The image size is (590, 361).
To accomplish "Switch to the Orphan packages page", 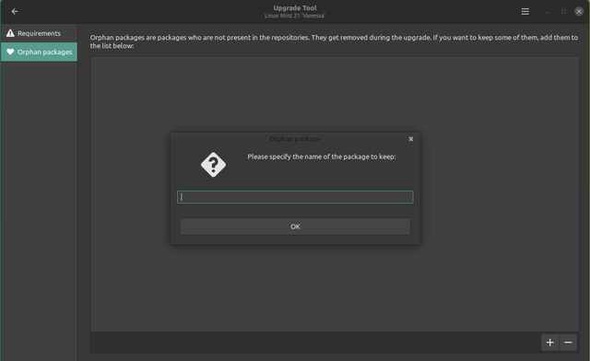I will tap(39, 52).
